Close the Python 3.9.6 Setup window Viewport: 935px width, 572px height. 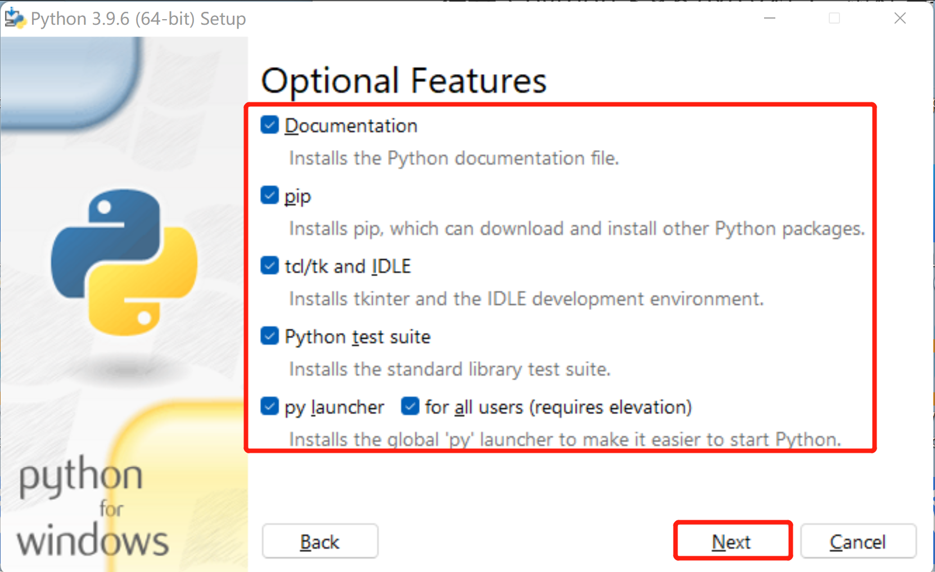point(900,19)
